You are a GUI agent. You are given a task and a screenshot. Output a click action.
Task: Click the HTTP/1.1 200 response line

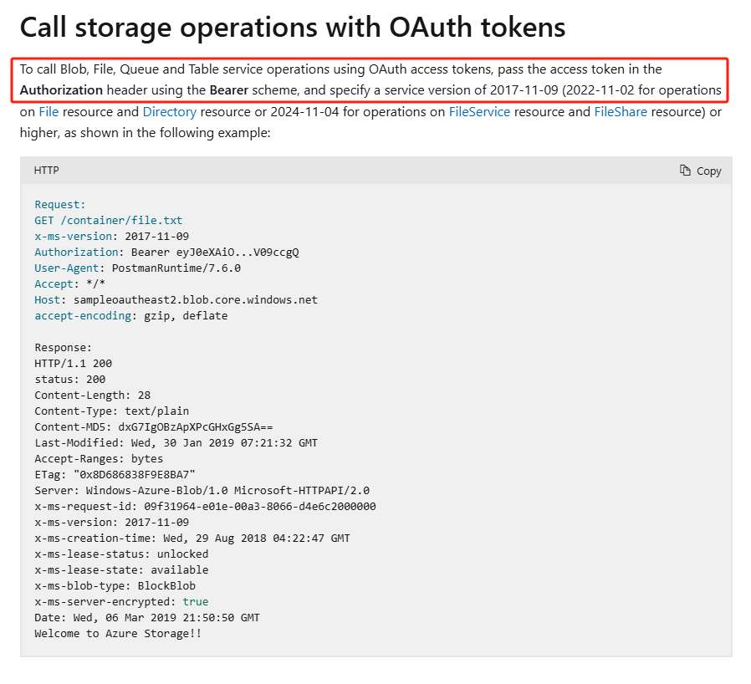pyautogui.click(x=73, y=364)
